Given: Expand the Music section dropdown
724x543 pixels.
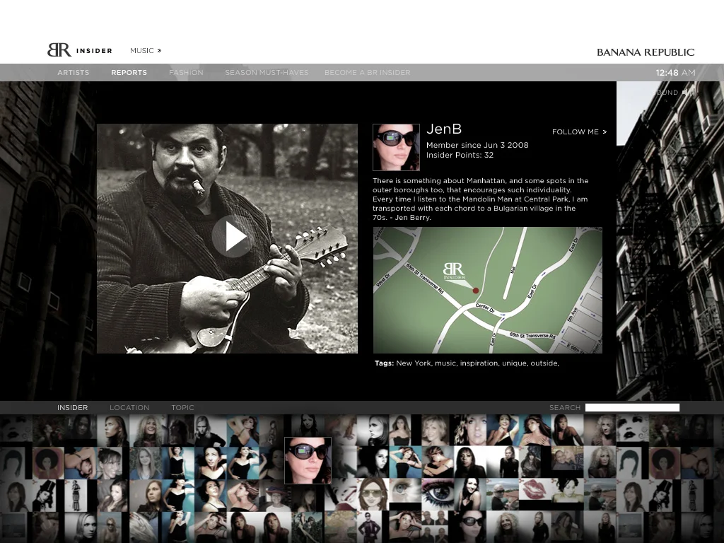Looking at the screenshot, I should click(x=146, y=50).
